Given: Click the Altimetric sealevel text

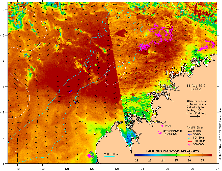Looking at the screenshot, I should click(x=197, y=101).
